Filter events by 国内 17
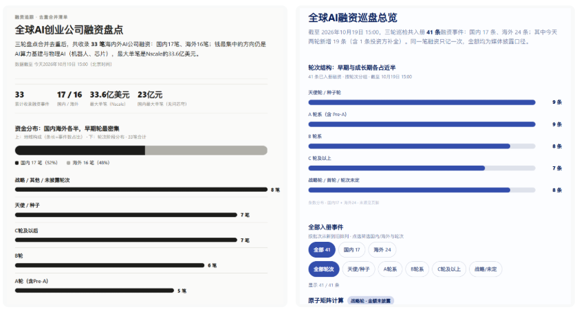 coord(351,249)
